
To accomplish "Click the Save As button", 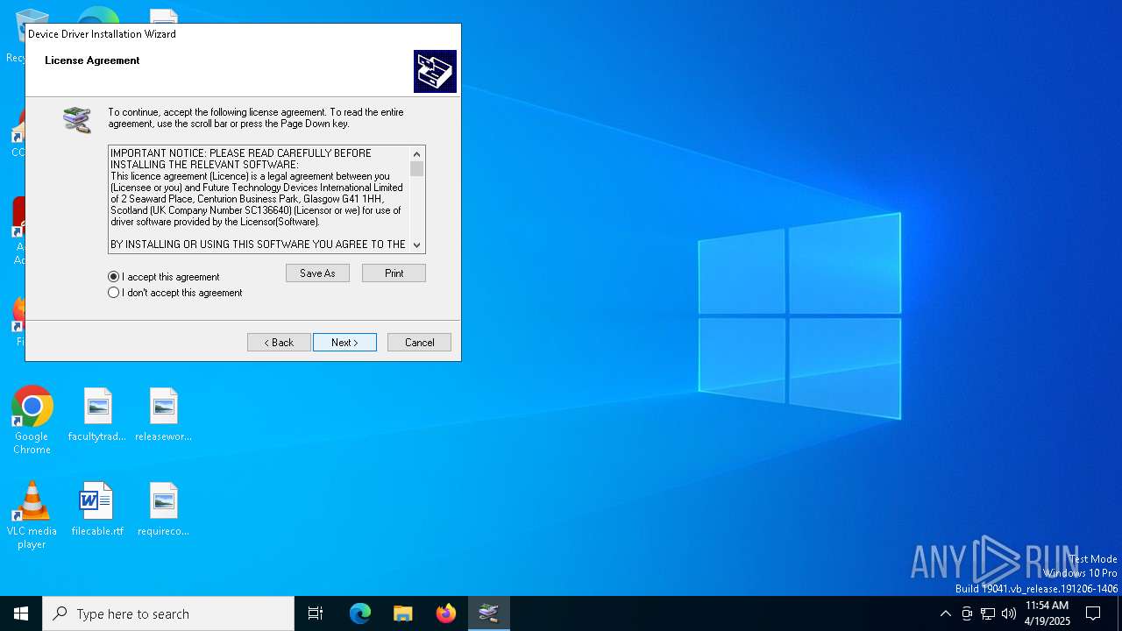I will pyautogui.click(x=317, y=273).
